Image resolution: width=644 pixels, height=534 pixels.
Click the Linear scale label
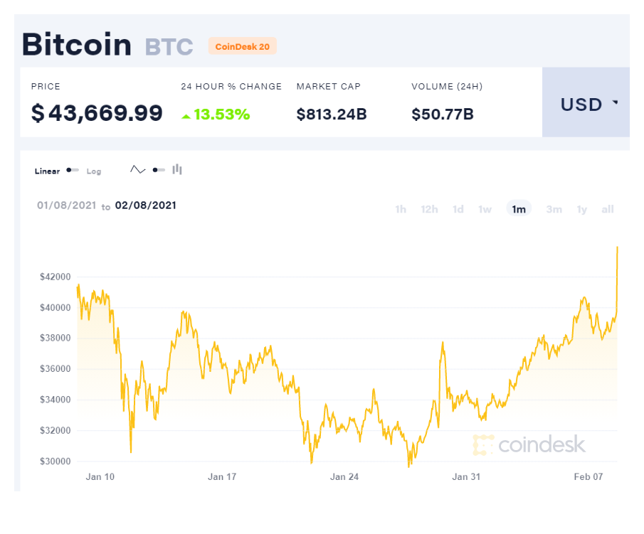48,171
